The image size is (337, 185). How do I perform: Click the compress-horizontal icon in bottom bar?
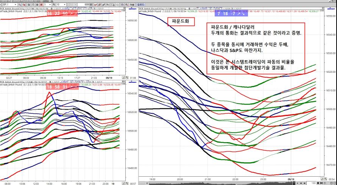(x=321, y=183)
